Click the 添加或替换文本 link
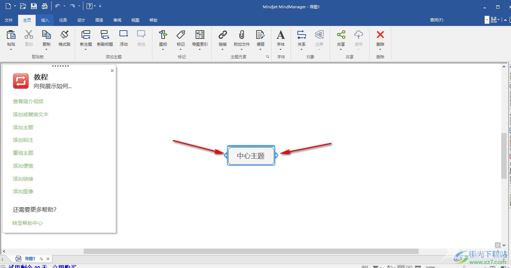Viewport: 511px width, 268px height. coord(31,114)
